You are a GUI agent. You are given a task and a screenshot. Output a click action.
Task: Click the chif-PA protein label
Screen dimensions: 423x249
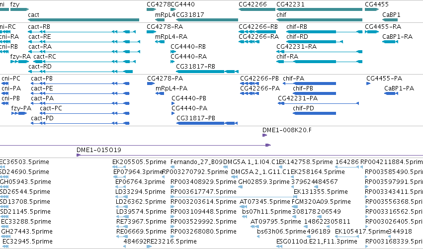click(x=293, y=79)
